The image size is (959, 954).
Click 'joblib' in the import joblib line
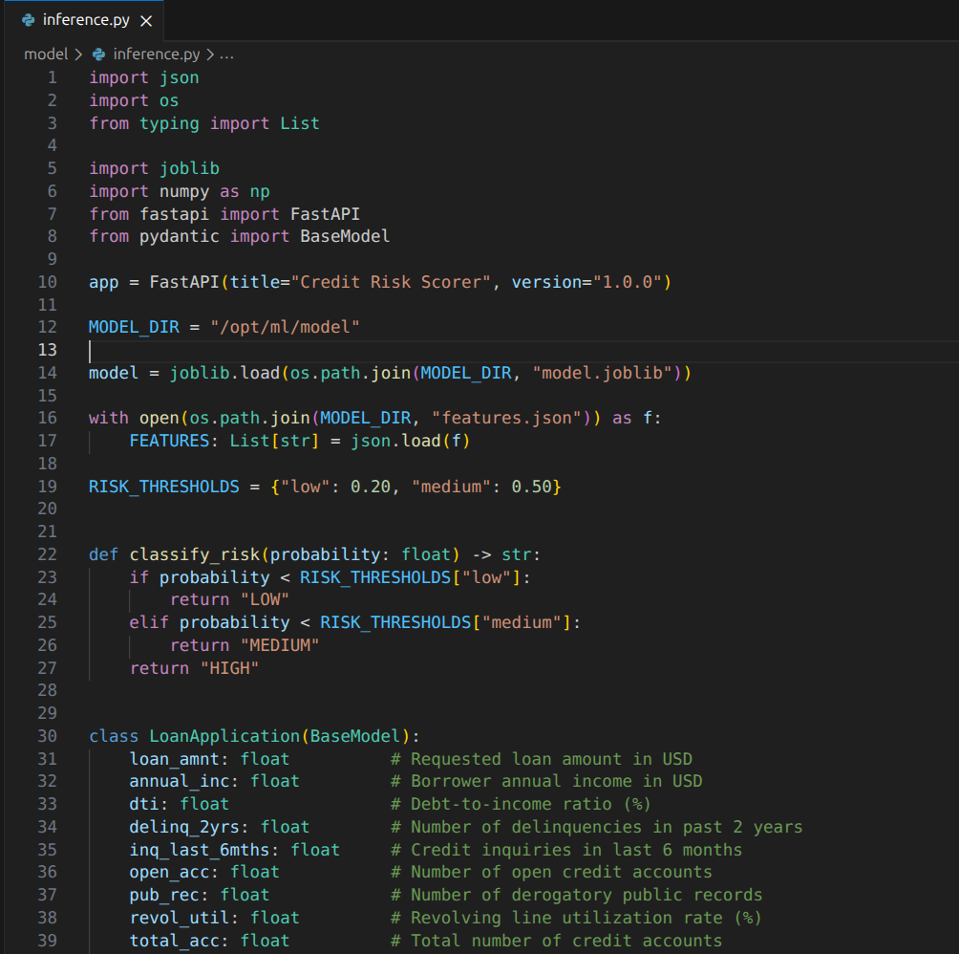click(x=189, y=168)
